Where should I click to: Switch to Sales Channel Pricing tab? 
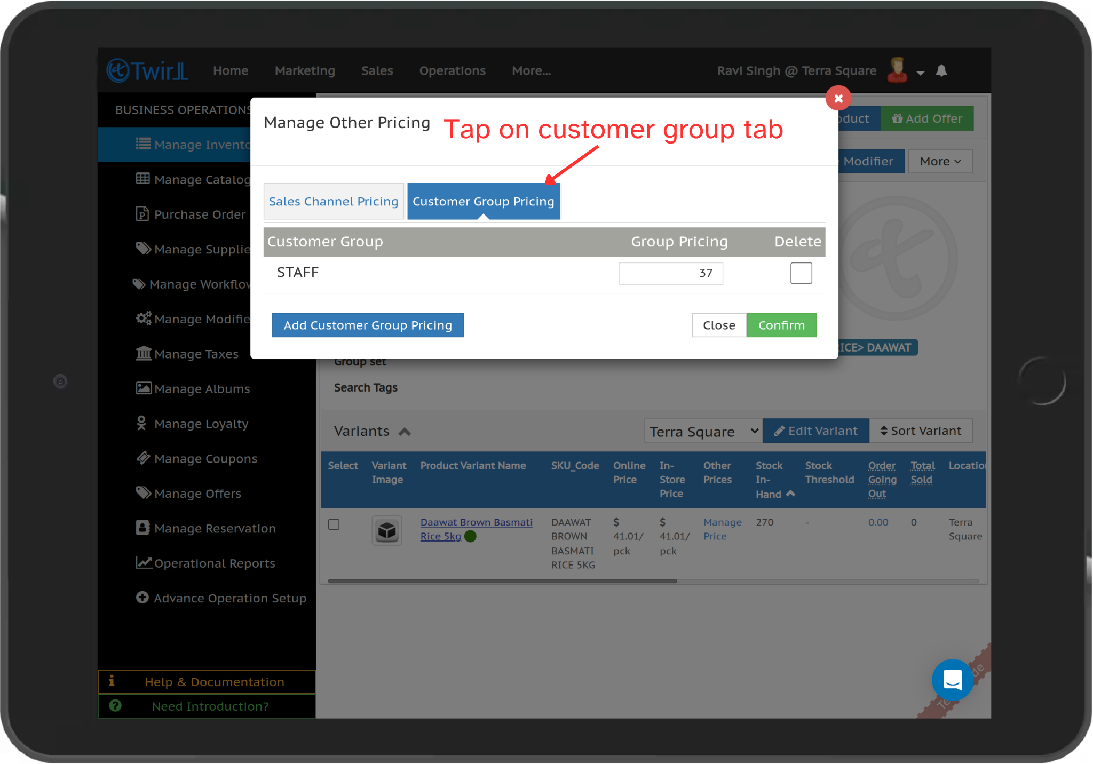tap(334, 201)
